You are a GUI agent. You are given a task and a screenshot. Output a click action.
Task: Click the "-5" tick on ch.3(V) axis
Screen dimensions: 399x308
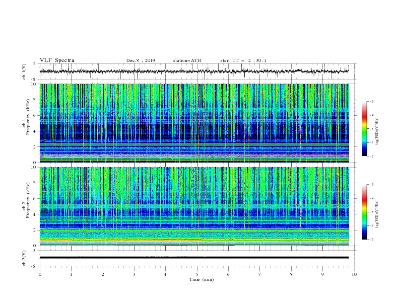[34, 266]
